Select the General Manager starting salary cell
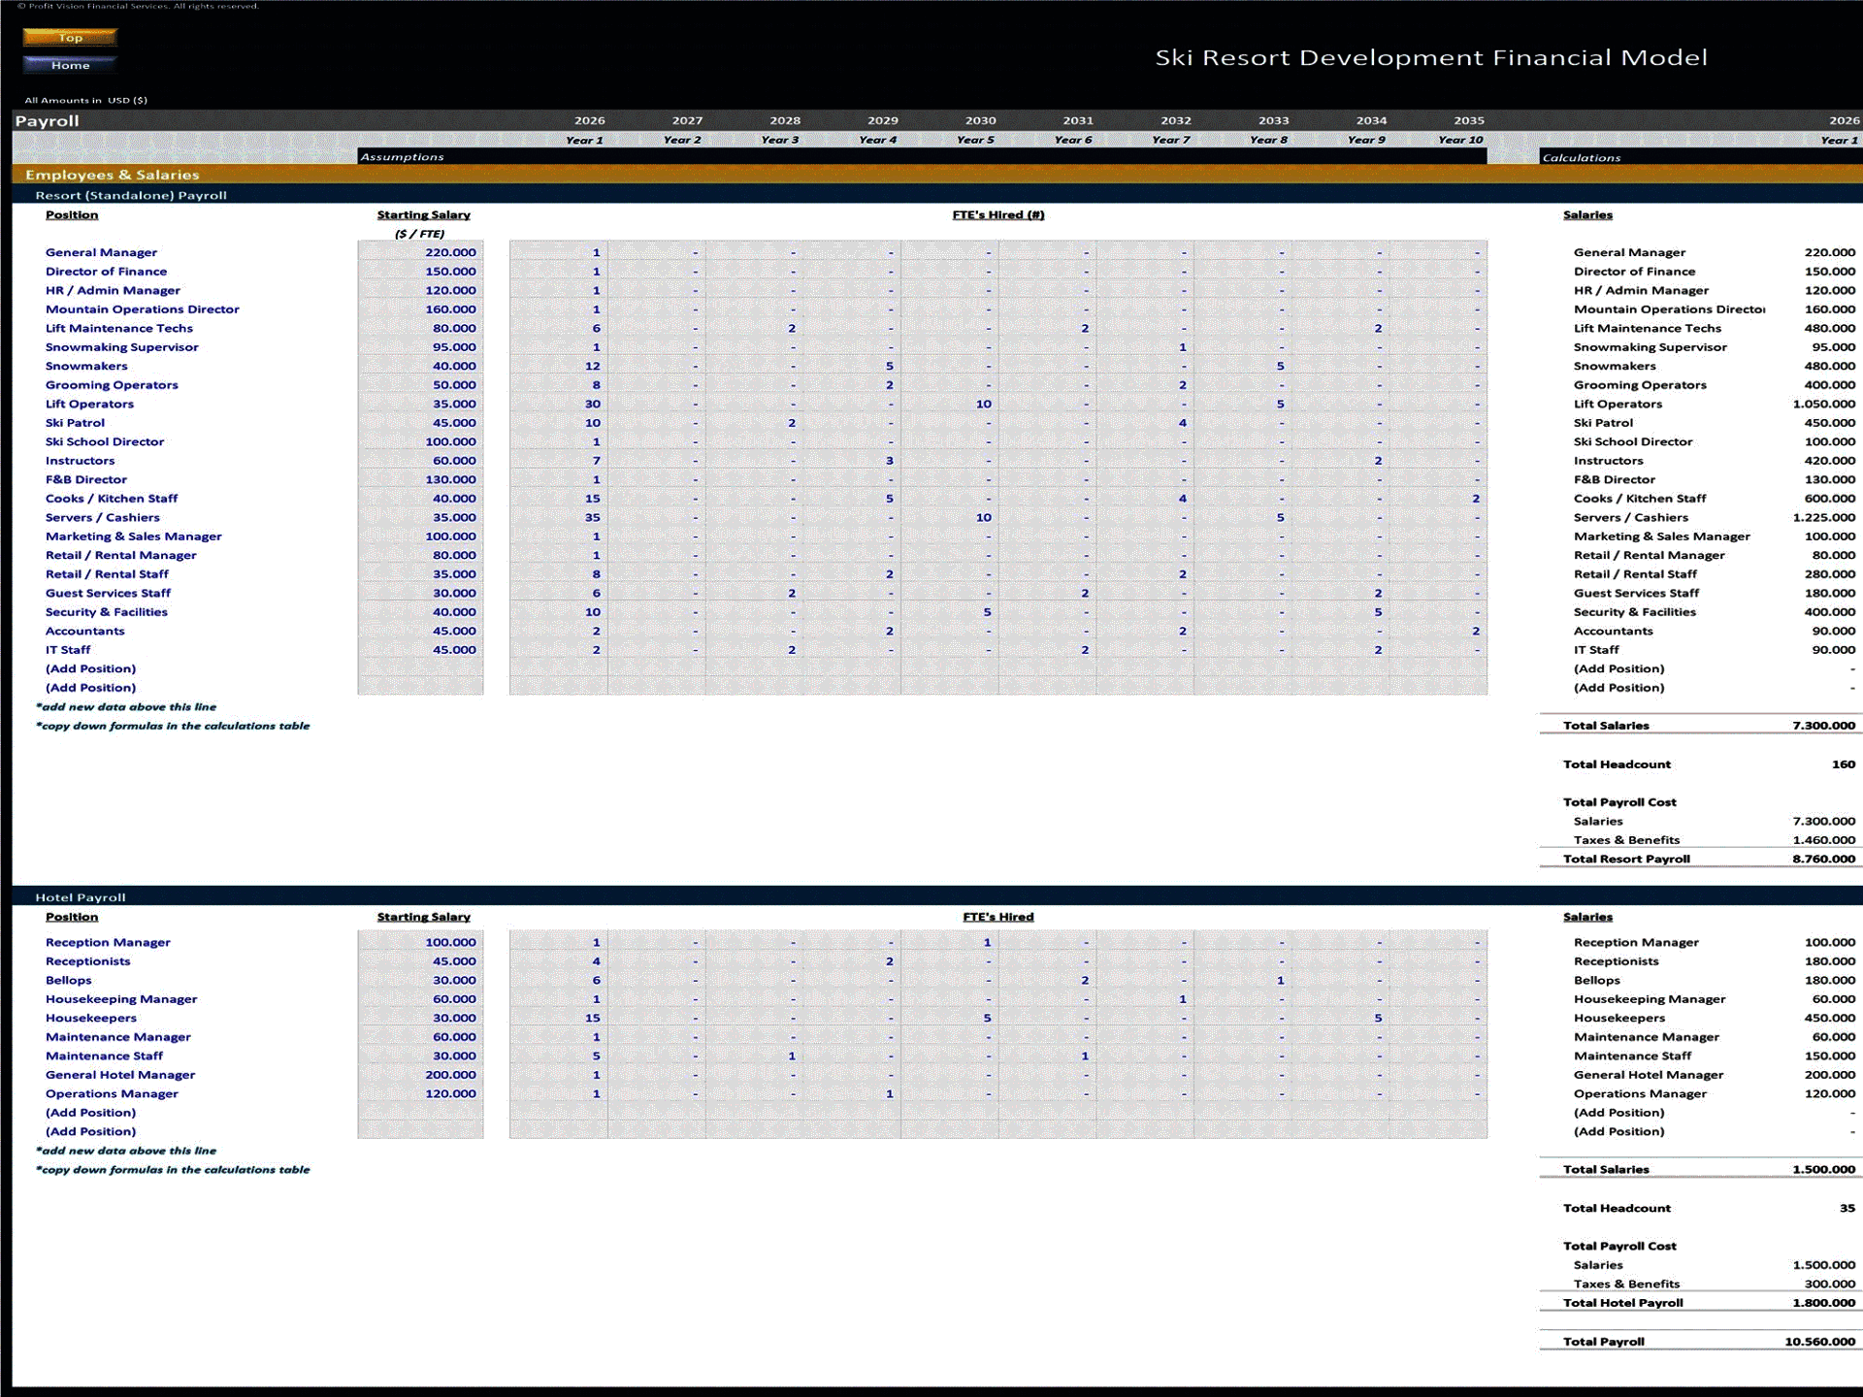 [x=420, y=252]
